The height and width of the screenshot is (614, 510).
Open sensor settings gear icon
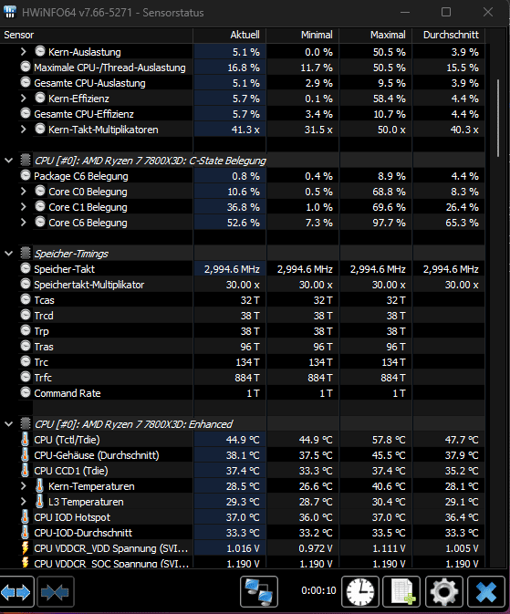click(x=444, y=592)
